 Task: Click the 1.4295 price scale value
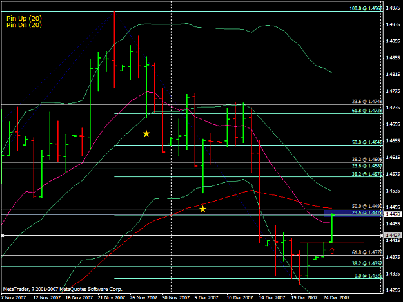393,290
